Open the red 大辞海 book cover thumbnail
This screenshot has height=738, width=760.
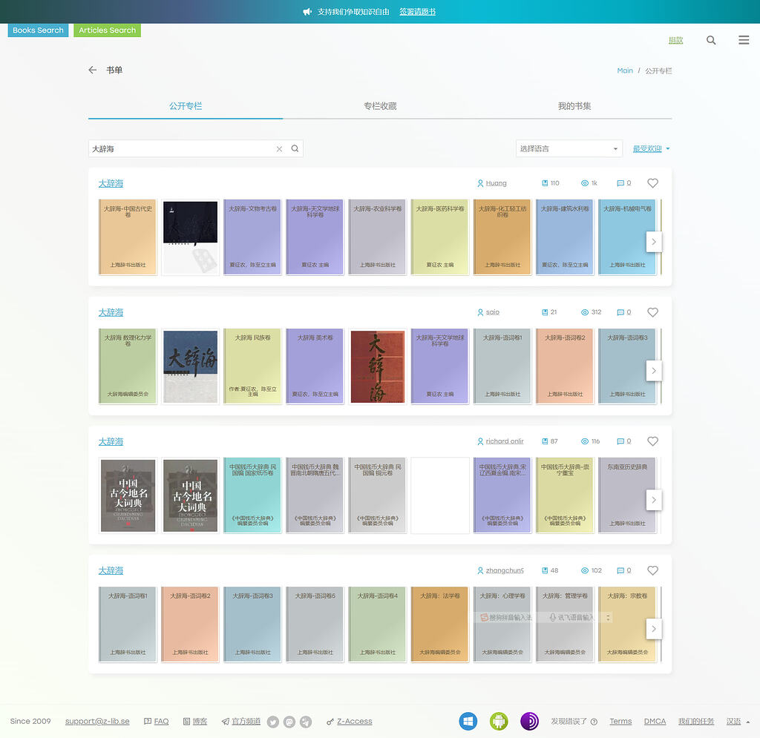tap(378, 366)
